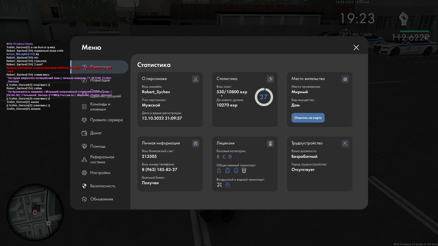438x246 pixels.
Task: Click the shield icon for Безопасность
Action: [x=84, y=186]
